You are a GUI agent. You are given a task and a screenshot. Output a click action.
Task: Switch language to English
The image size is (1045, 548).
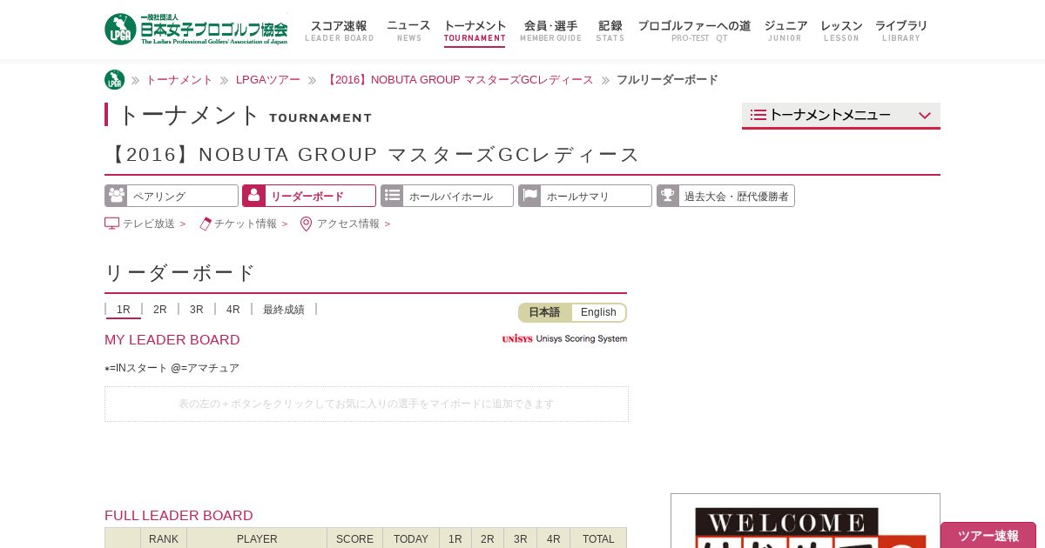[x=598, y=312]
